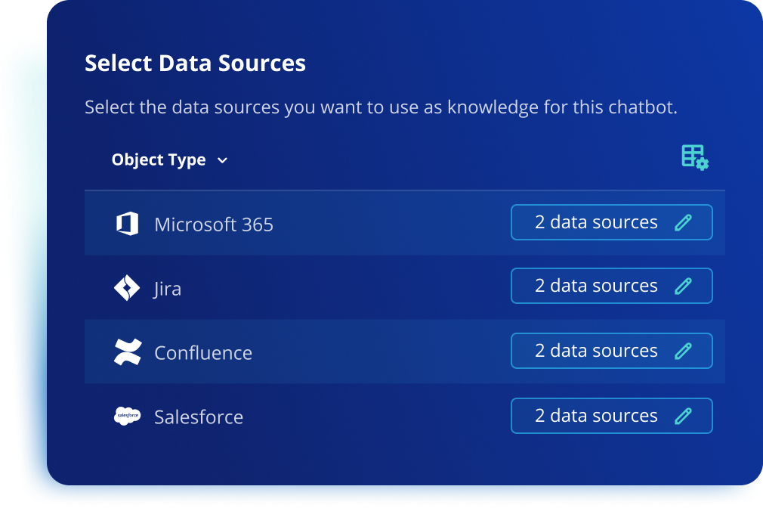Image resolution: width=763 pixels, height=508 pixels.
Task: Select the Confluence row label
Action: tap(203, 353)
